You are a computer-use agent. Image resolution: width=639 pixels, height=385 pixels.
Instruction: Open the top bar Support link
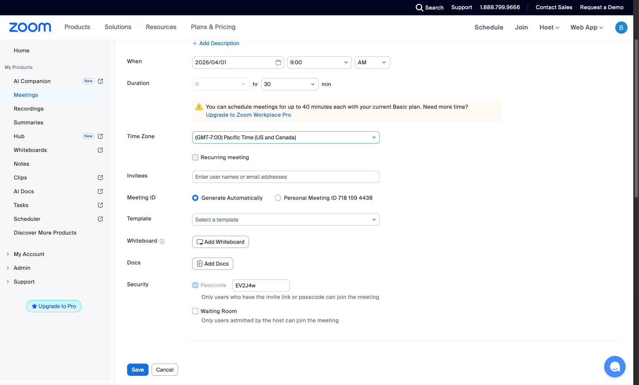click(462, 7)
